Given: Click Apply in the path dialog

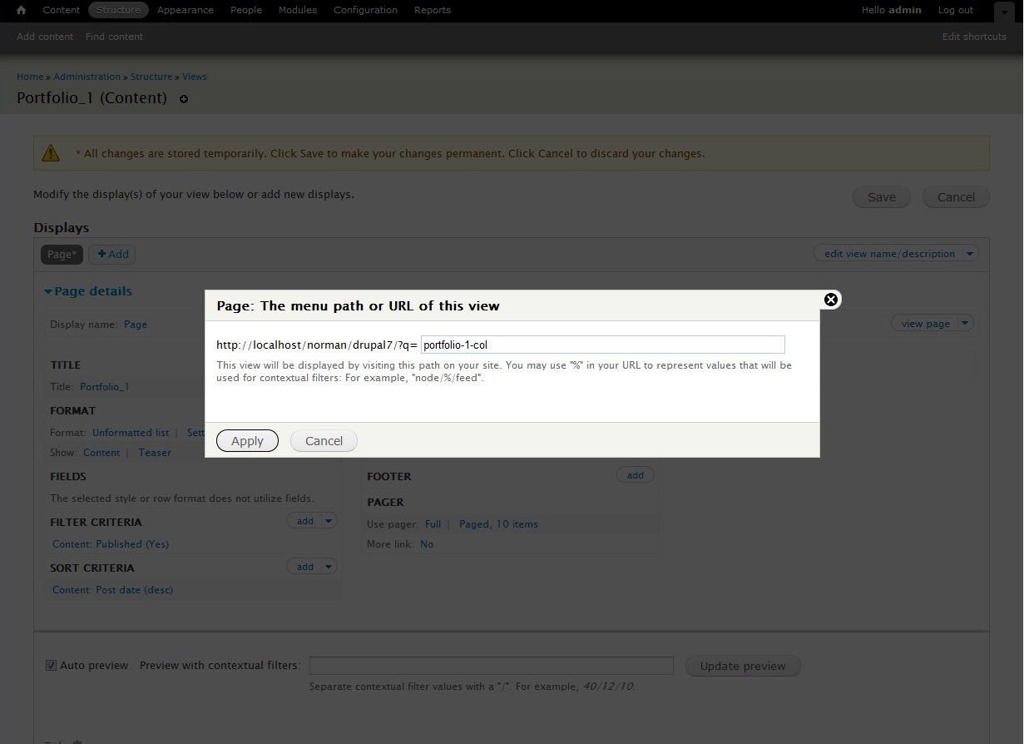Looking at the screenshot, I should 247,441.
